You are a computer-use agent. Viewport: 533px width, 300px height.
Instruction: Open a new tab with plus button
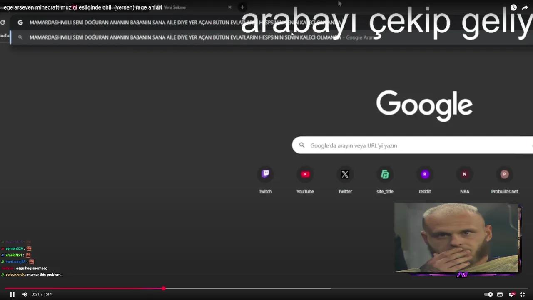(x=242, y=7)
